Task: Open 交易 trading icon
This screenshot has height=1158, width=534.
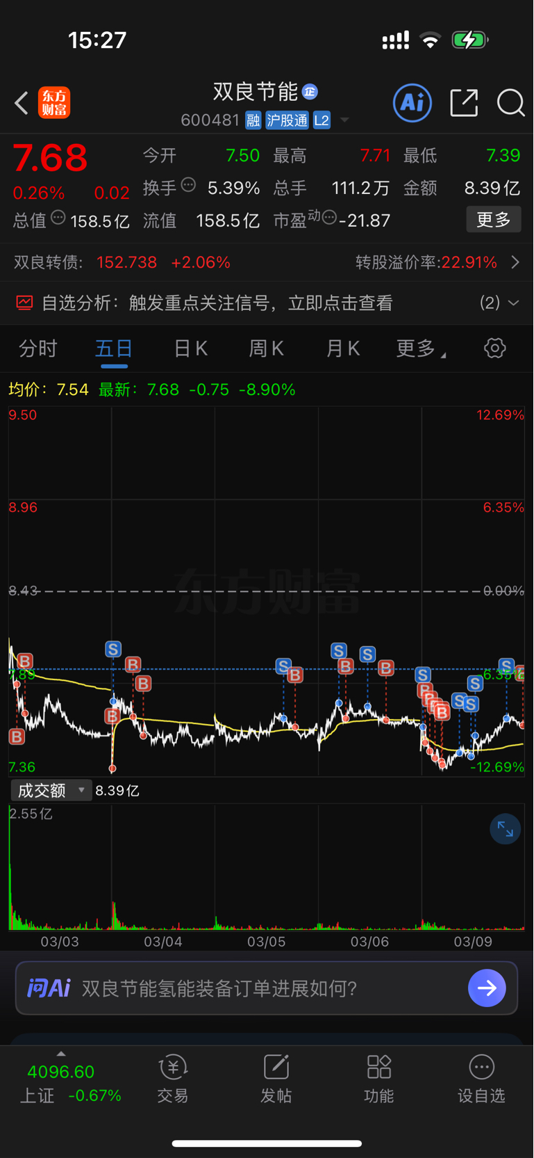Action: click(173, 1067)
